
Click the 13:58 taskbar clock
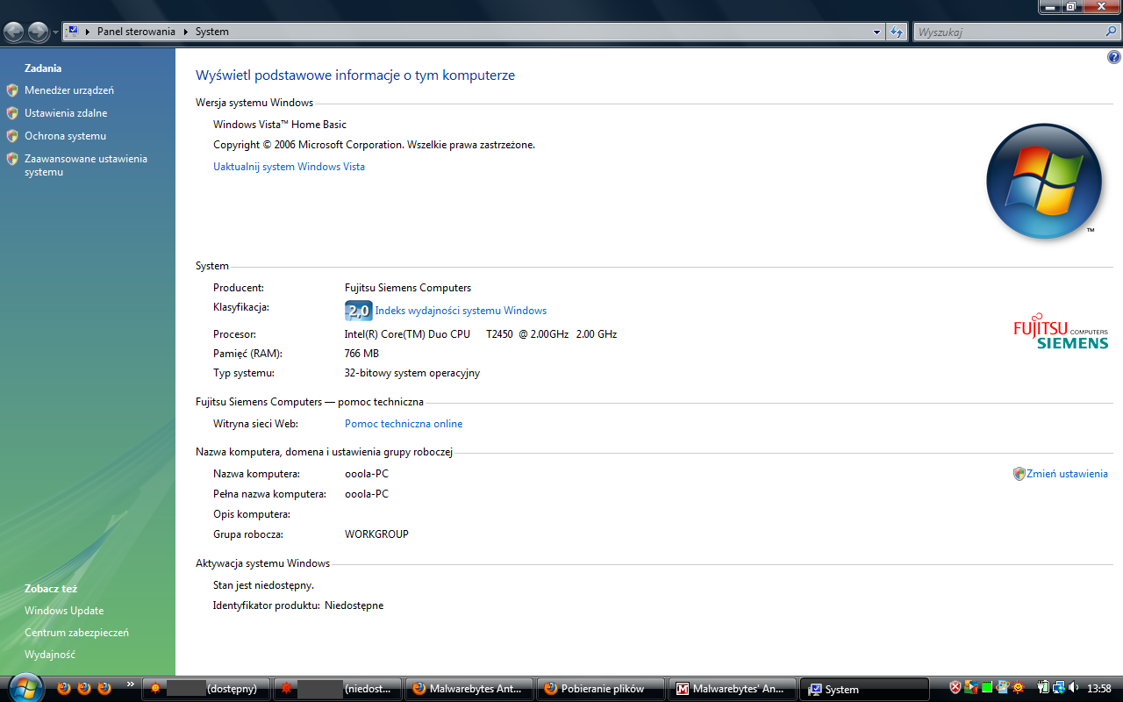pyautogui.click(x=1099, y=689)
